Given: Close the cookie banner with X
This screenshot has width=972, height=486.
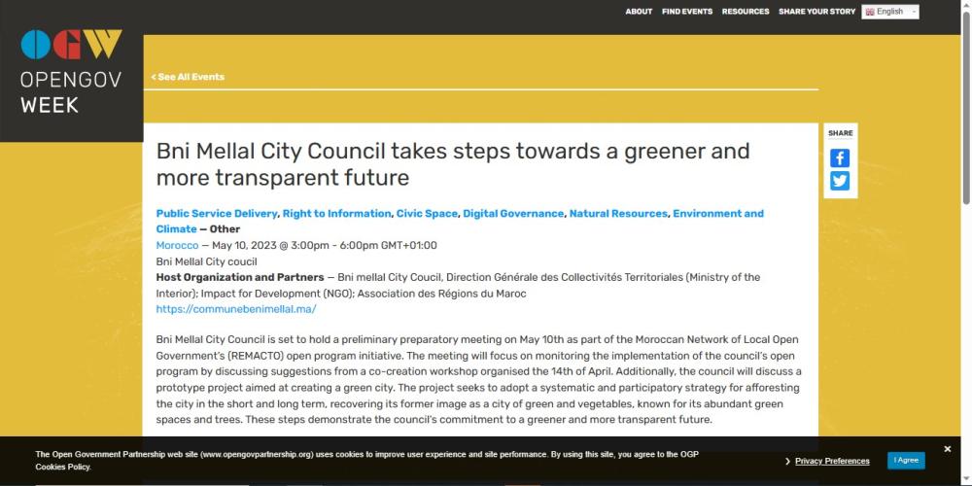Looking at the screenshot, I should [x=947, y=449].
